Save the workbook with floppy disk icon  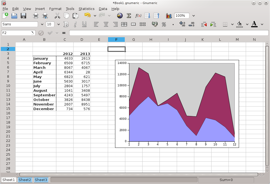click(23, 16)
